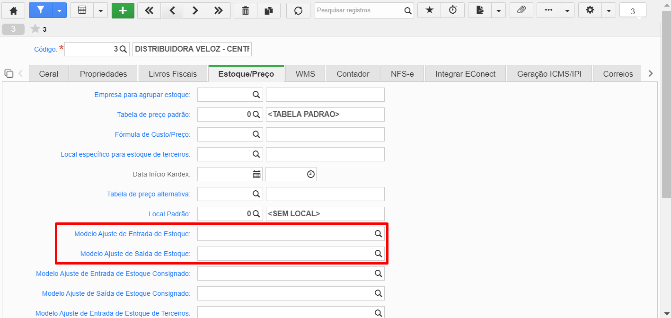
Task: Expand the filter dropdown arrow
Action: coord(59,10)
